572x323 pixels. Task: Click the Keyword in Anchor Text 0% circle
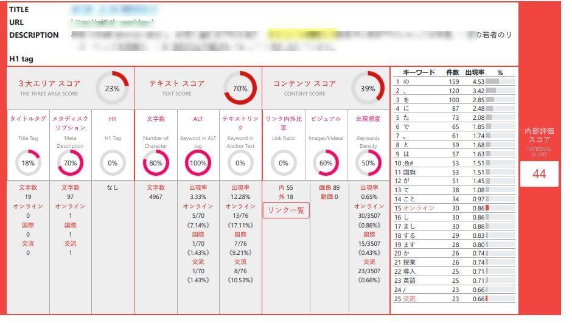[x=240, y=163]
